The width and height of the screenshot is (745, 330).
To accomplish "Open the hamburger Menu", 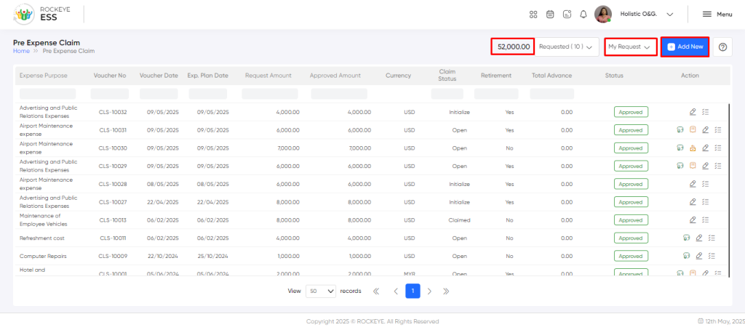I will tap(717, 14).
